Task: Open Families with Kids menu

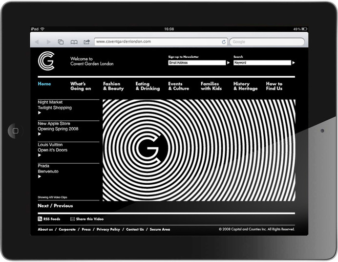Action: [x=211, y=86]
